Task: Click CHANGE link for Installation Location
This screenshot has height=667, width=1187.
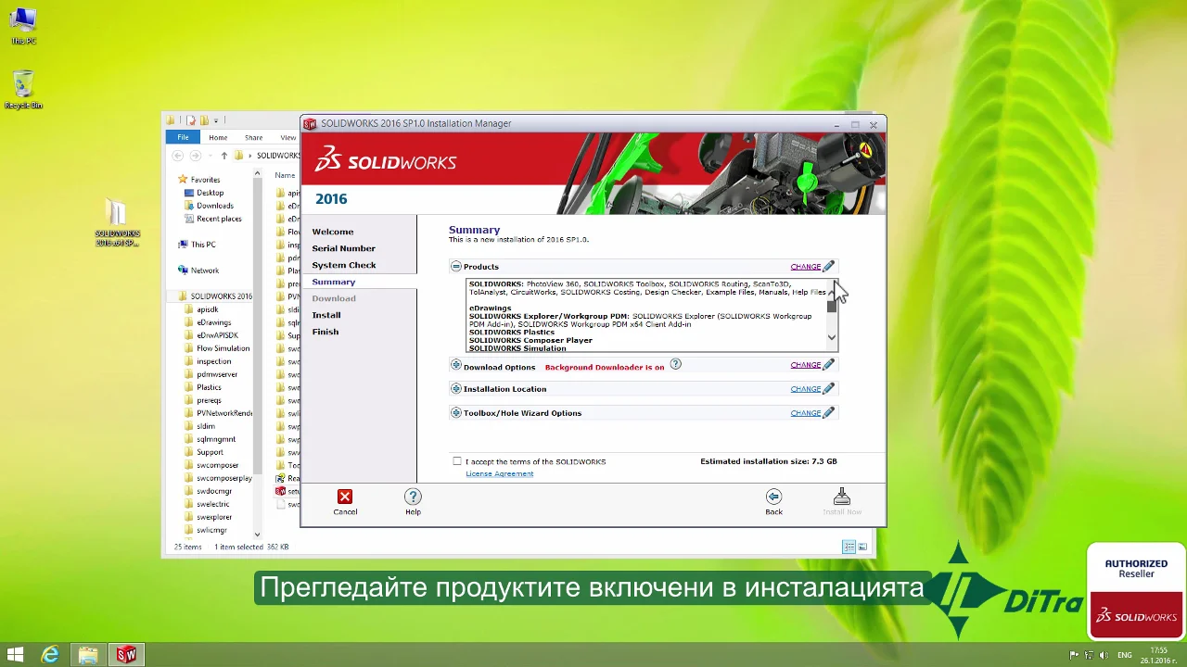Action: pos(805,389)
